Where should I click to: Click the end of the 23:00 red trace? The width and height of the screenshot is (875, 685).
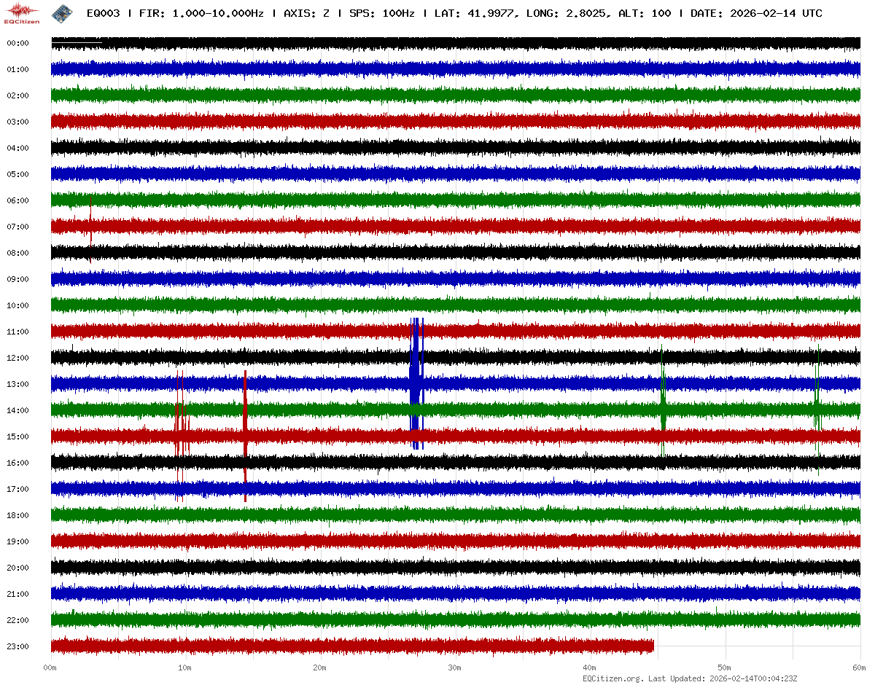pos(653,646)
